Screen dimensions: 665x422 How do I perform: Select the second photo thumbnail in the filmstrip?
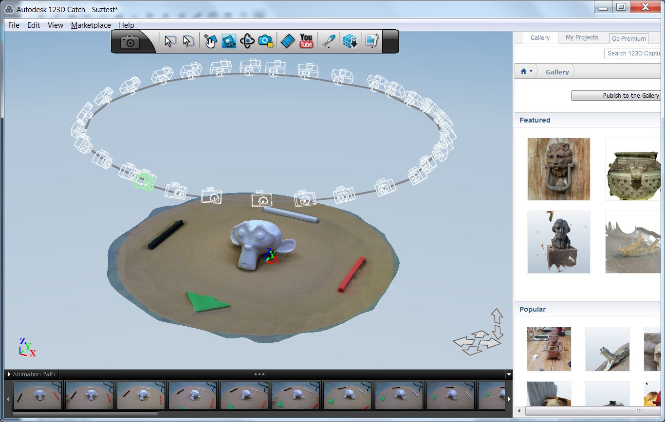(x=89, y=395)
